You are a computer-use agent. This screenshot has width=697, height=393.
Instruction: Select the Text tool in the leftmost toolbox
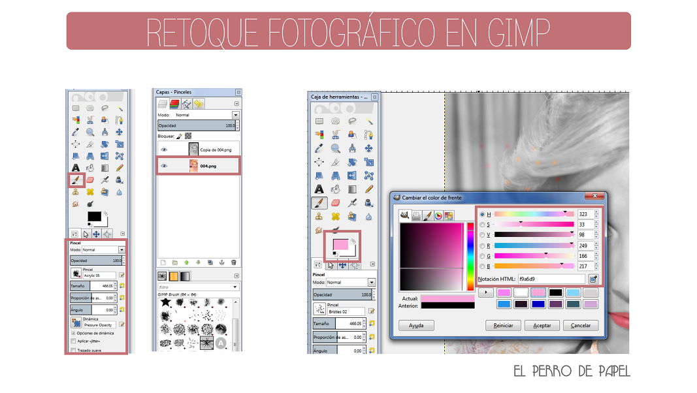click(x=76, y=168)
